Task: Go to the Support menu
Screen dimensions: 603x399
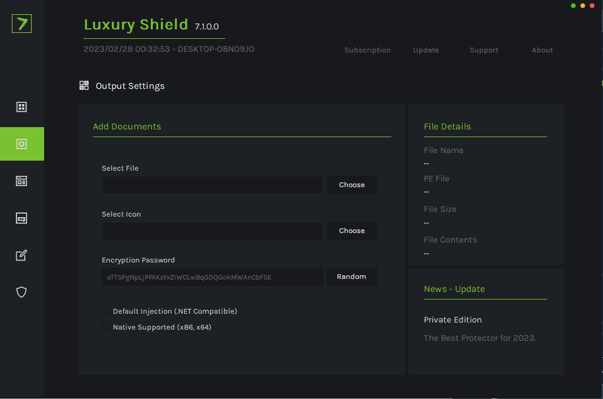Action: pos(484,50)
